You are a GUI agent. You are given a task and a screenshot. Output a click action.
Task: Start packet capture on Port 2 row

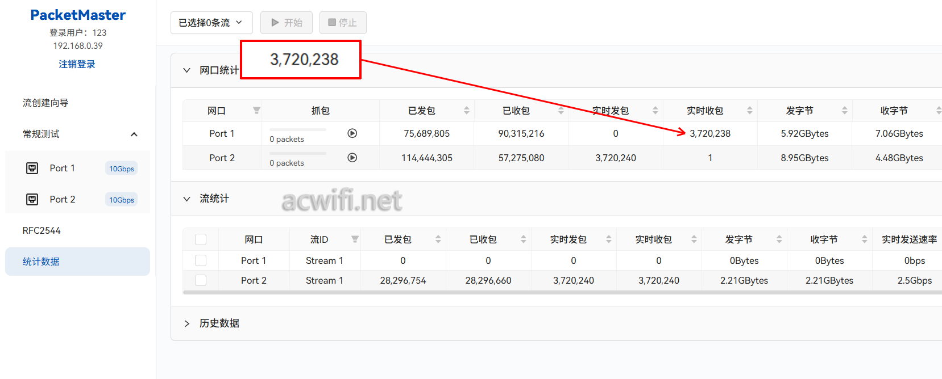352,158
